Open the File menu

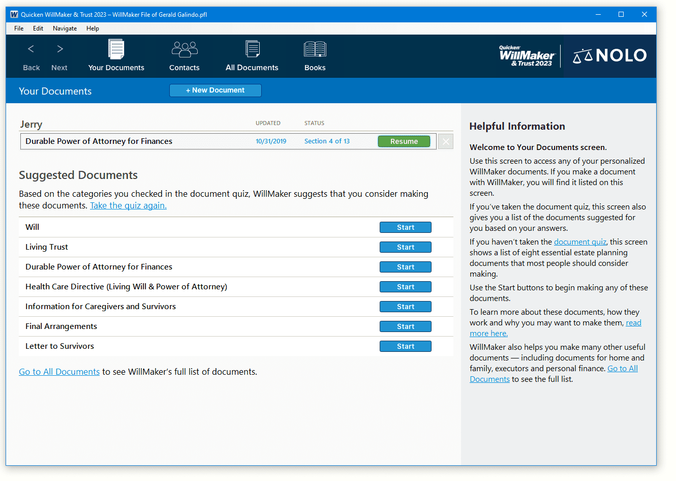click(18, 28)
